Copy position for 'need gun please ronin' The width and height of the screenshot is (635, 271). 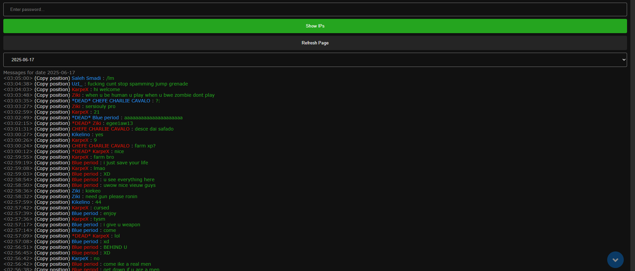(x=52, y=197)
